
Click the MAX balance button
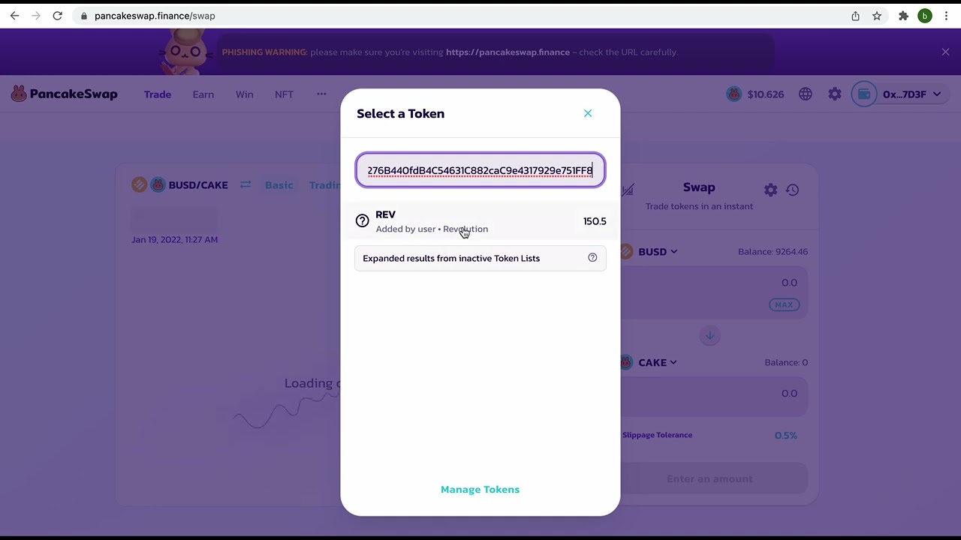[x=784, y=304]
